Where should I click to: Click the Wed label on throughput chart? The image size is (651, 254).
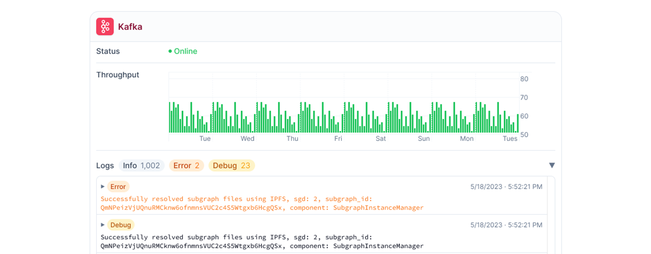[247, 139]
